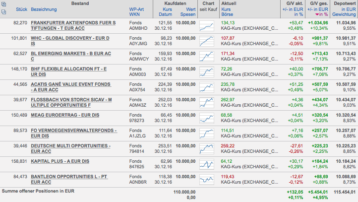Image resolution: width=358 pixels, height=202 pixels.
Task: Click WKN A0M8HD cell
Action: click(x=138, y=28)
